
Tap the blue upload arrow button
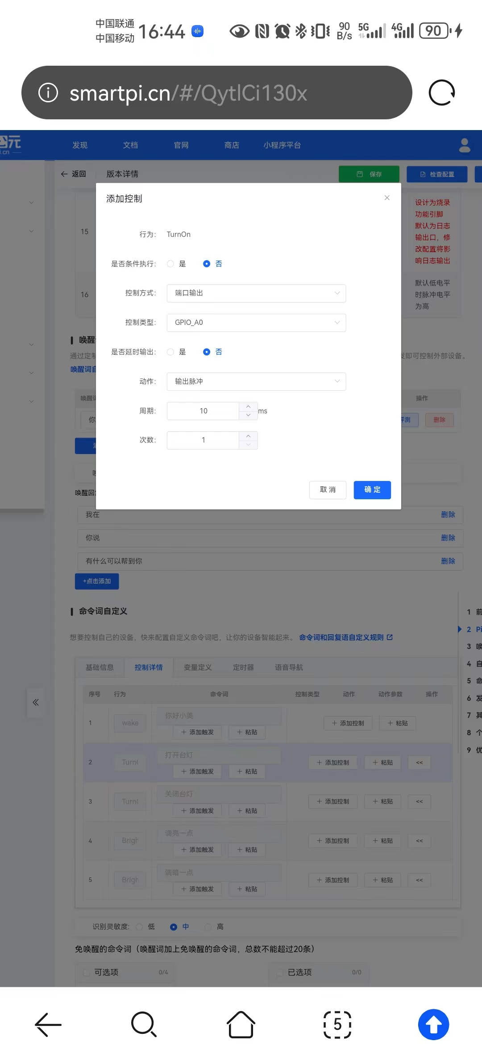433,1024
